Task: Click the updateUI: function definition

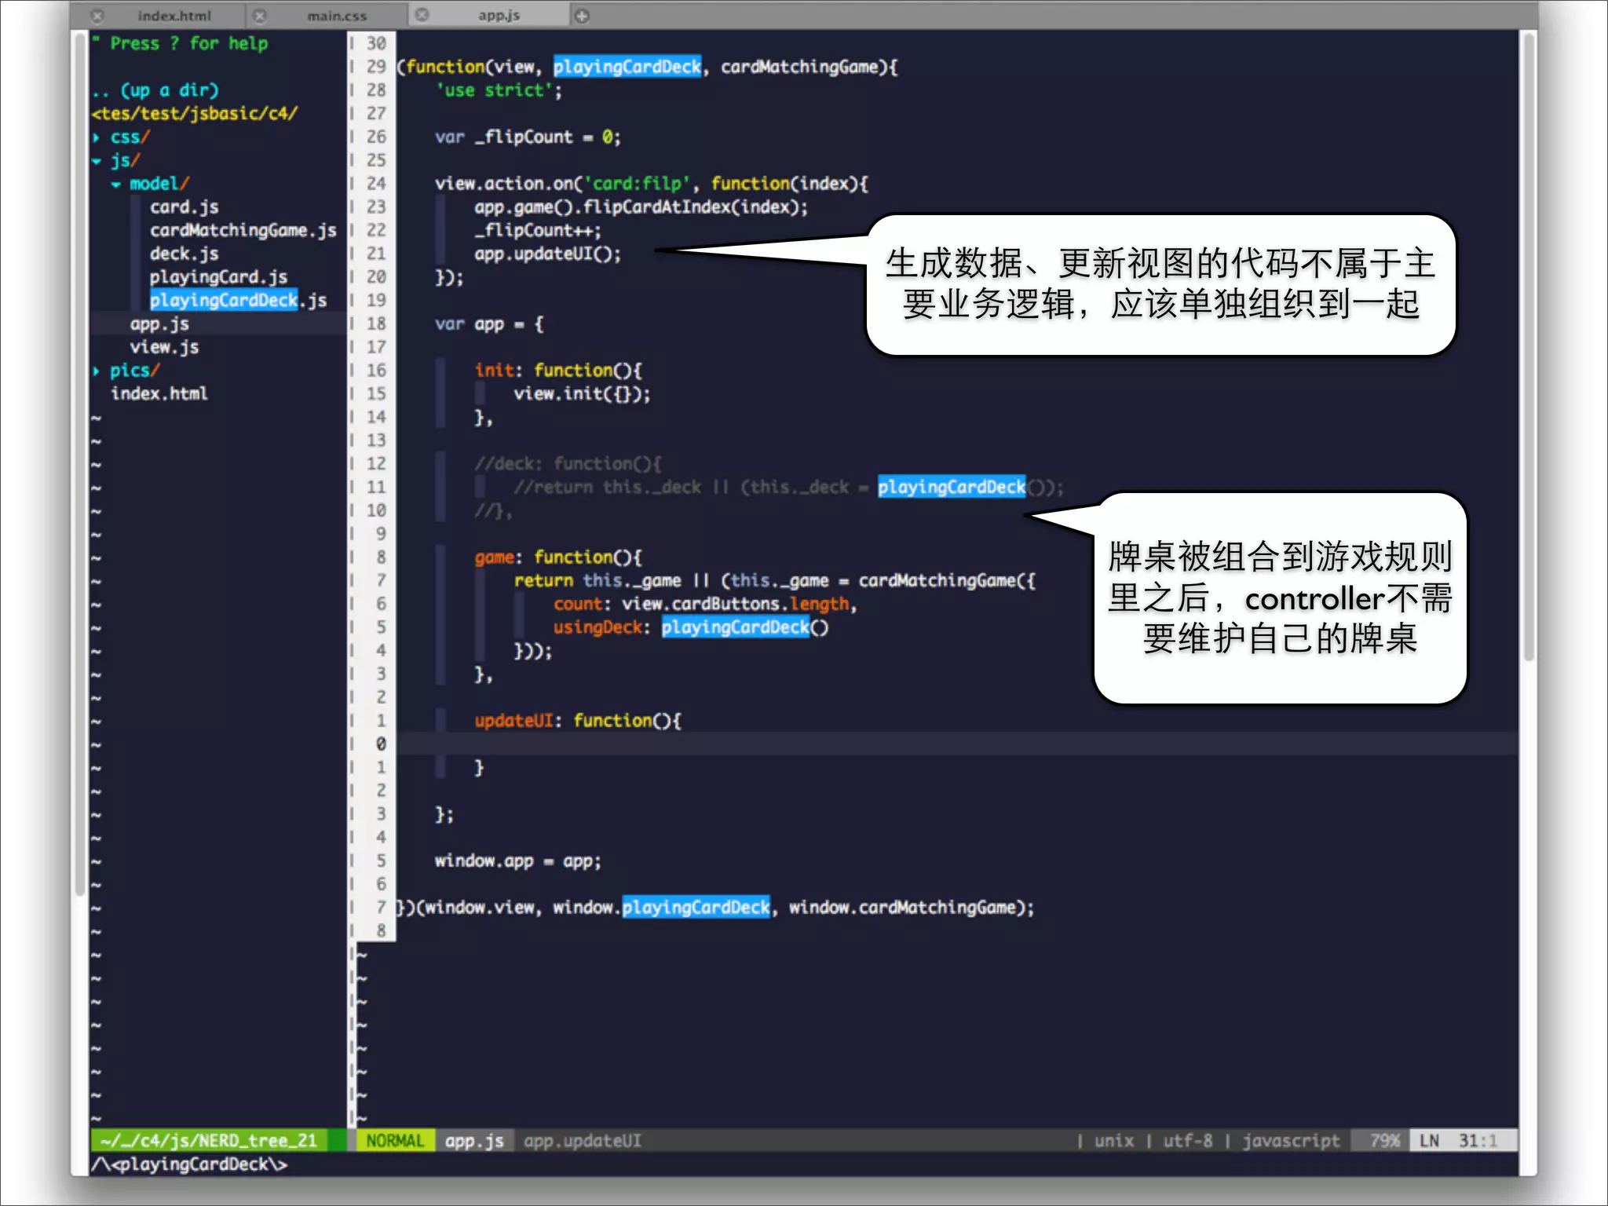Action: pyautogui.click(x=577, y=720)
